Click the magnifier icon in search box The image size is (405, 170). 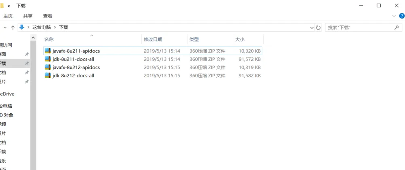click(396, 28)
